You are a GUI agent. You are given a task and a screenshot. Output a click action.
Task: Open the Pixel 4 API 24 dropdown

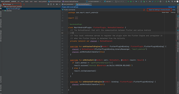pyautogui.click(x=120, y=2)
